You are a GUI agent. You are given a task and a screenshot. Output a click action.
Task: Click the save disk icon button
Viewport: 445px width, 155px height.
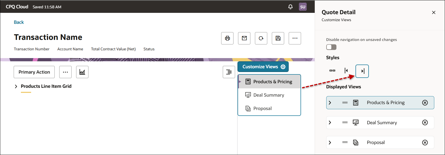click(278, 38)
